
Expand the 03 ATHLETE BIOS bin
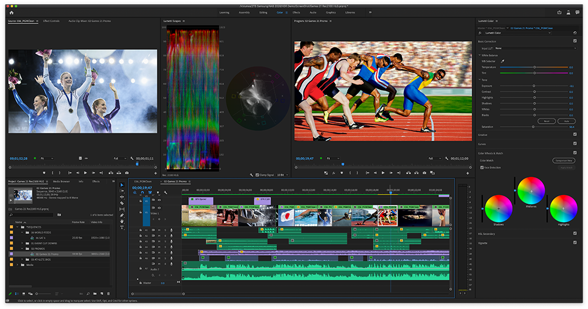coord(22,259)
